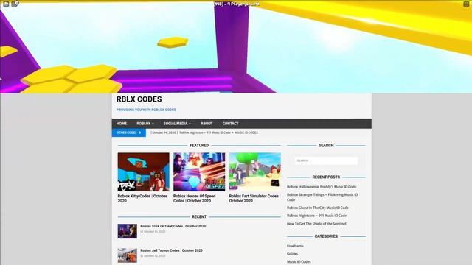Click Roblox Heroes Of Speed Codes title
This screenshot has height=265, width=472.
pyautogui.click(x=195, y=198)
